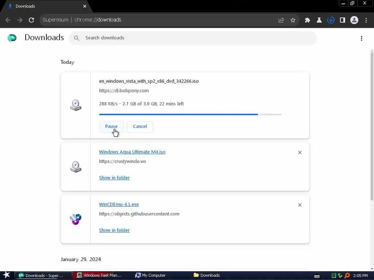Open the browser three-dot main menu

(x=366, y=20)
